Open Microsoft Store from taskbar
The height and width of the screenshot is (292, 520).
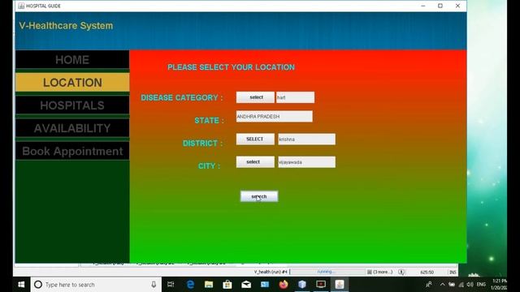click(227, 285)
